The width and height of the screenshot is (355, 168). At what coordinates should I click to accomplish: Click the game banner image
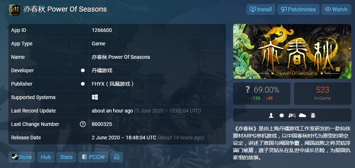click(x=292, y=52)
